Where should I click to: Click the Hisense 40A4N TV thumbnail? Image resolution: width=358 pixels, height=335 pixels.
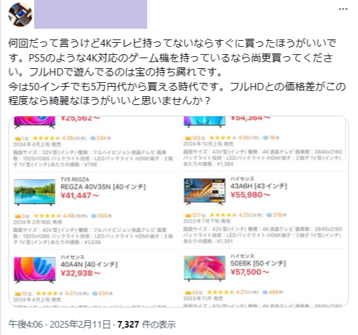coord(35,270)
